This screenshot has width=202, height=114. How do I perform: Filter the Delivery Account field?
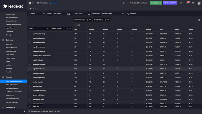(70, 29)
